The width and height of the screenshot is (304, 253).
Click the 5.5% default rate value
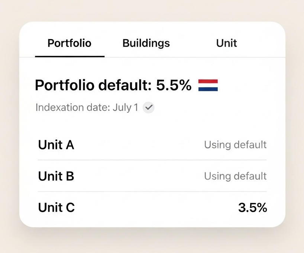click(174, 85)
